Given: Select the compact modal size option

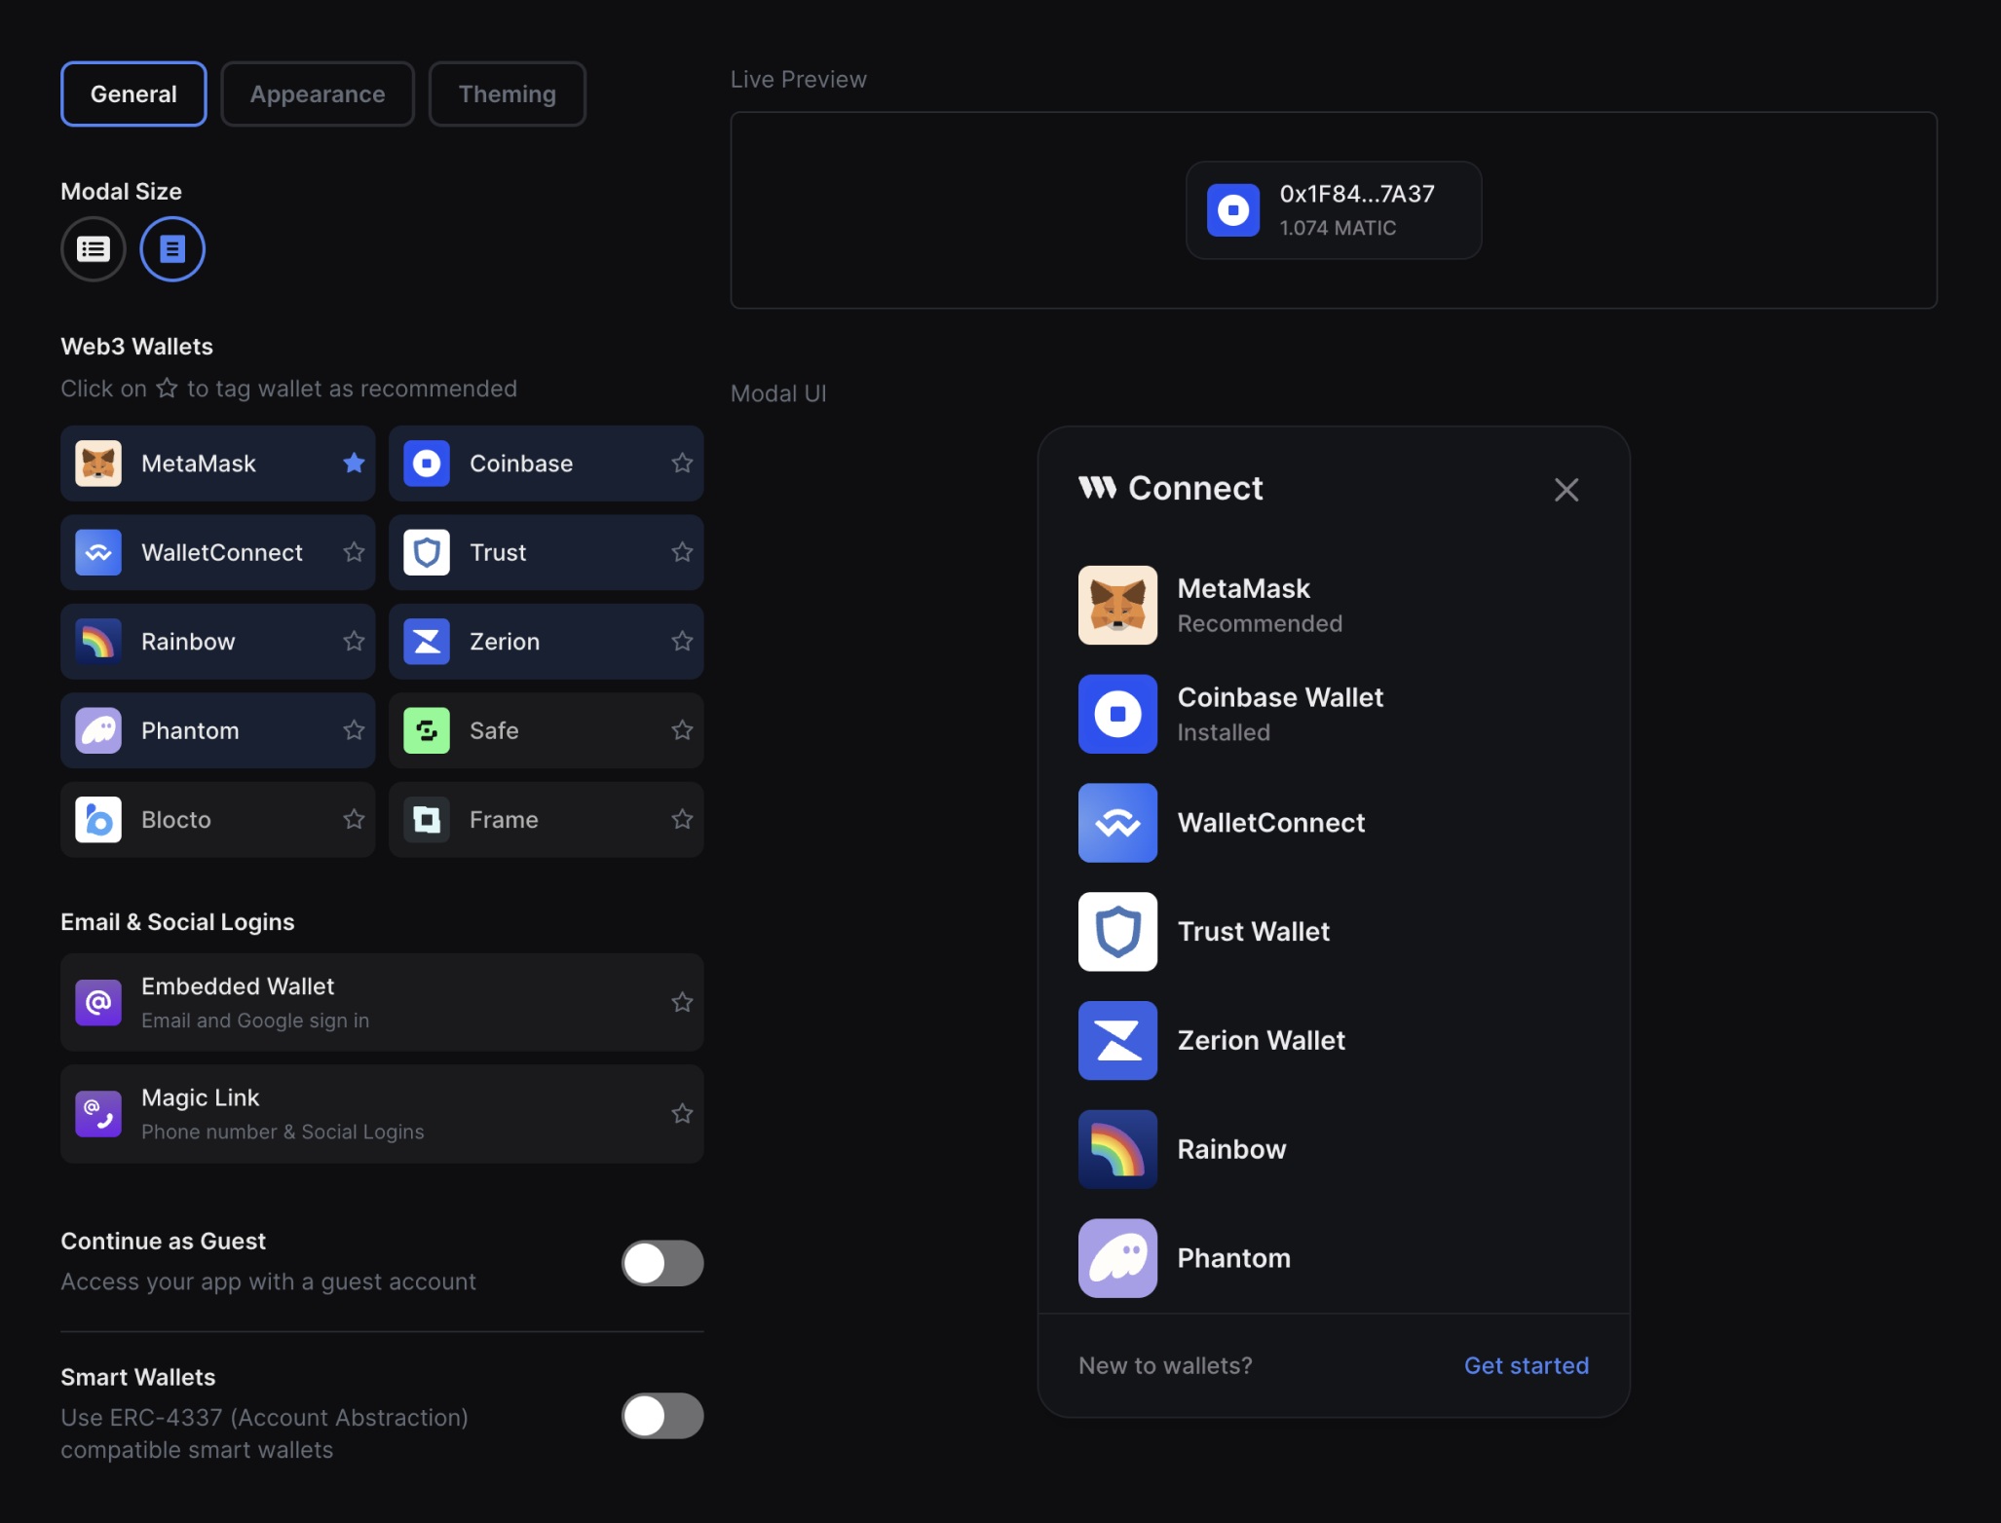Looking at the screenshot, I should (x=93, y=248).
